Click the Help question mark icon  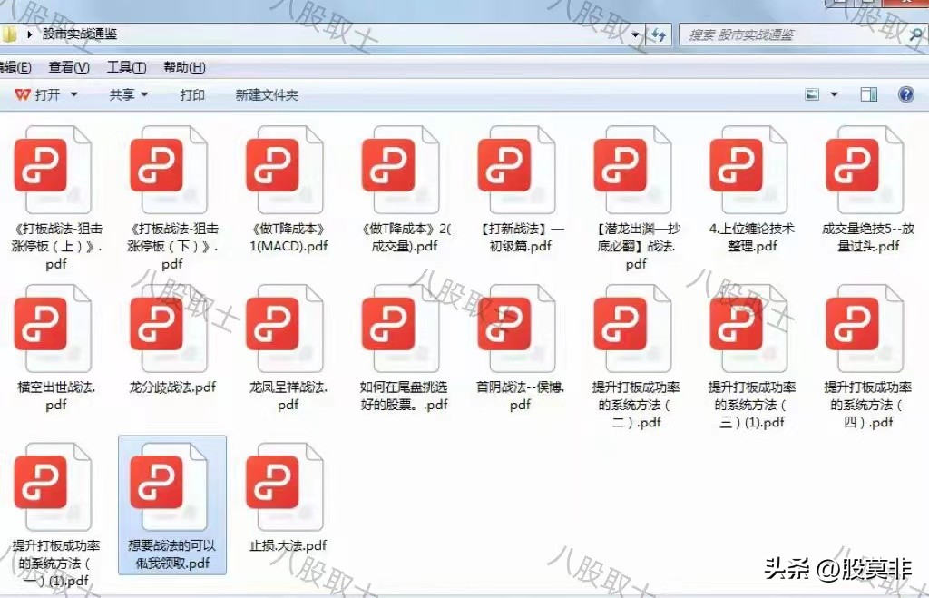tap(905, 93)
